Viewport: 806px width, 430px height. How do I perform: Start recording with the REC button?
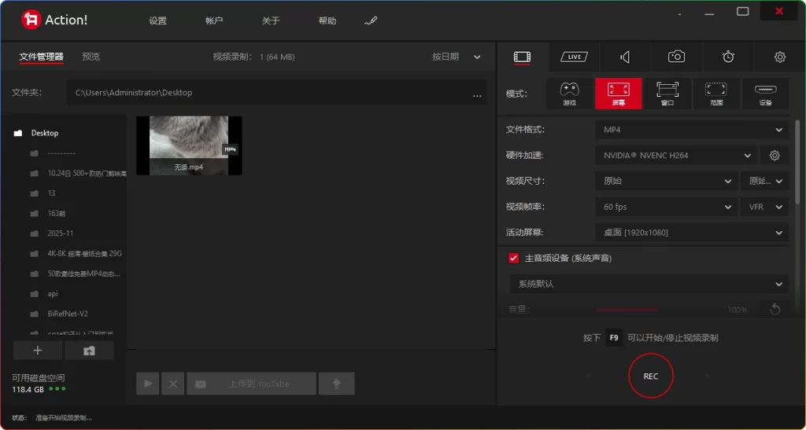(651, 376)
